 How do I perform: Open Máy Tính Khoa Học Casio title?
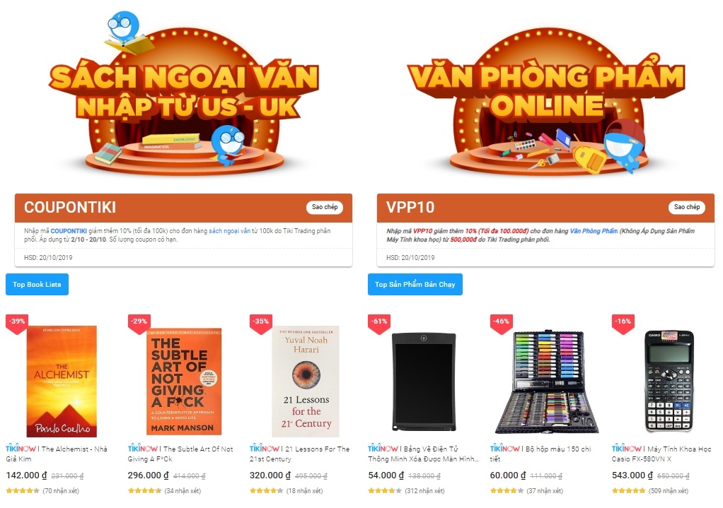(x=661, y=454)
